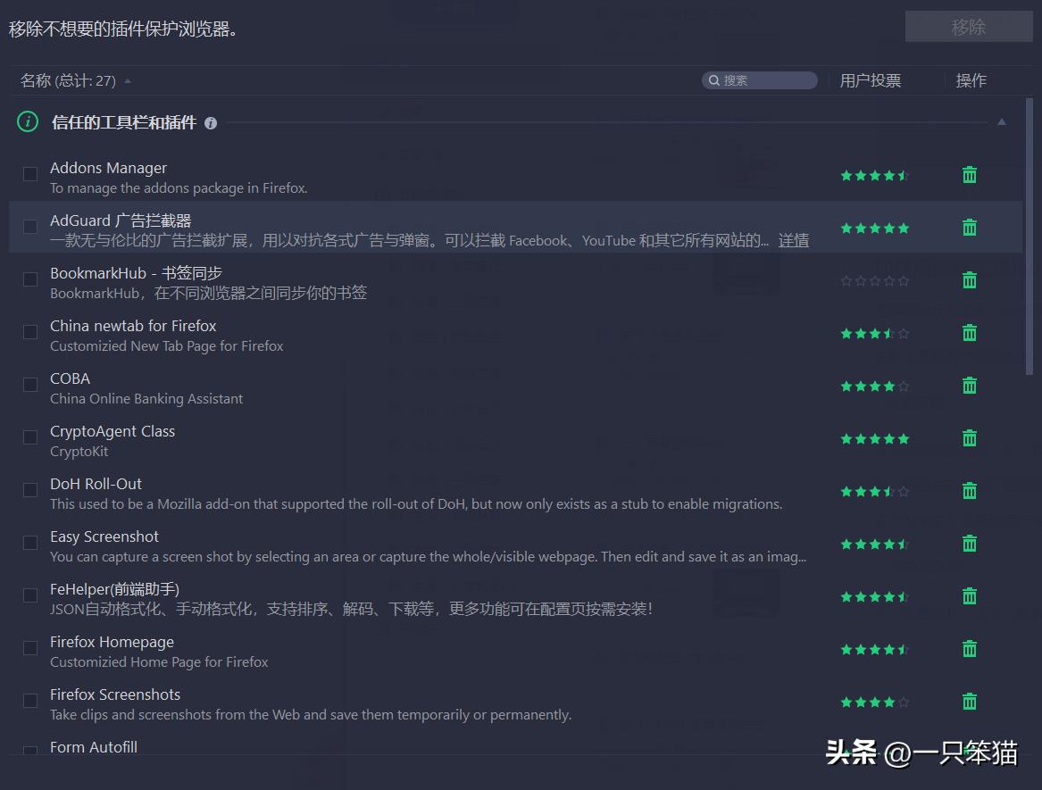
Task: Click the 'CryptoKit' description text
Action: tap(79, 452)
